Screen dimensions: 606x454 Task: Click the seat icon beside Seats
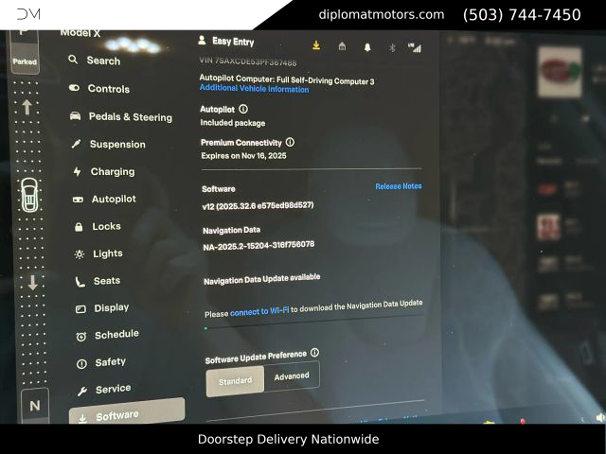coord(80,282)
